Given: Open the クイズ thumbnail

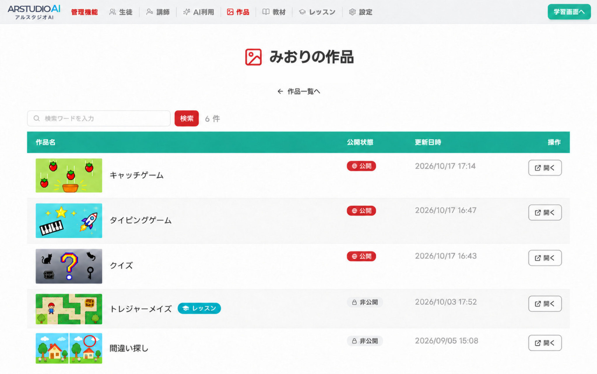Looking at the screenshot, I should pyautogui.click(x=69, y=266).
